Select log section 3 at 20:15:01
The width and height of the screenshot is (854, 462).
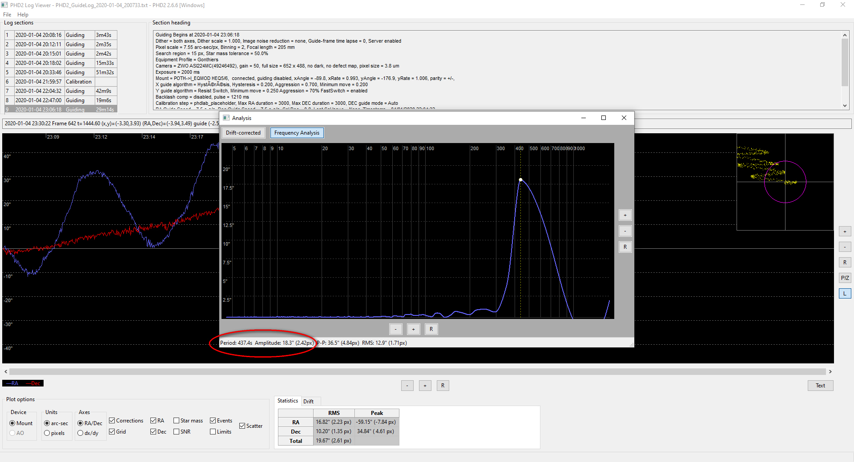[61, 54]
